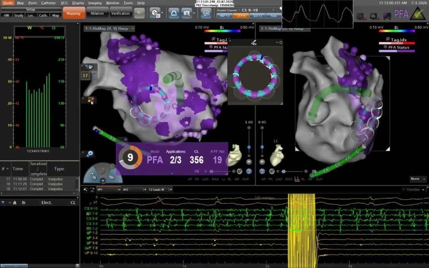Open the Tools menu
The image size is (429, 268).
(x=128, y=3)
